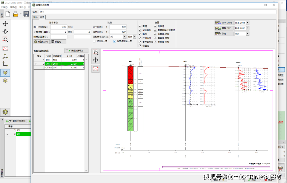
Task: Switch to the 绘图 tab
Action: (42, 17)
